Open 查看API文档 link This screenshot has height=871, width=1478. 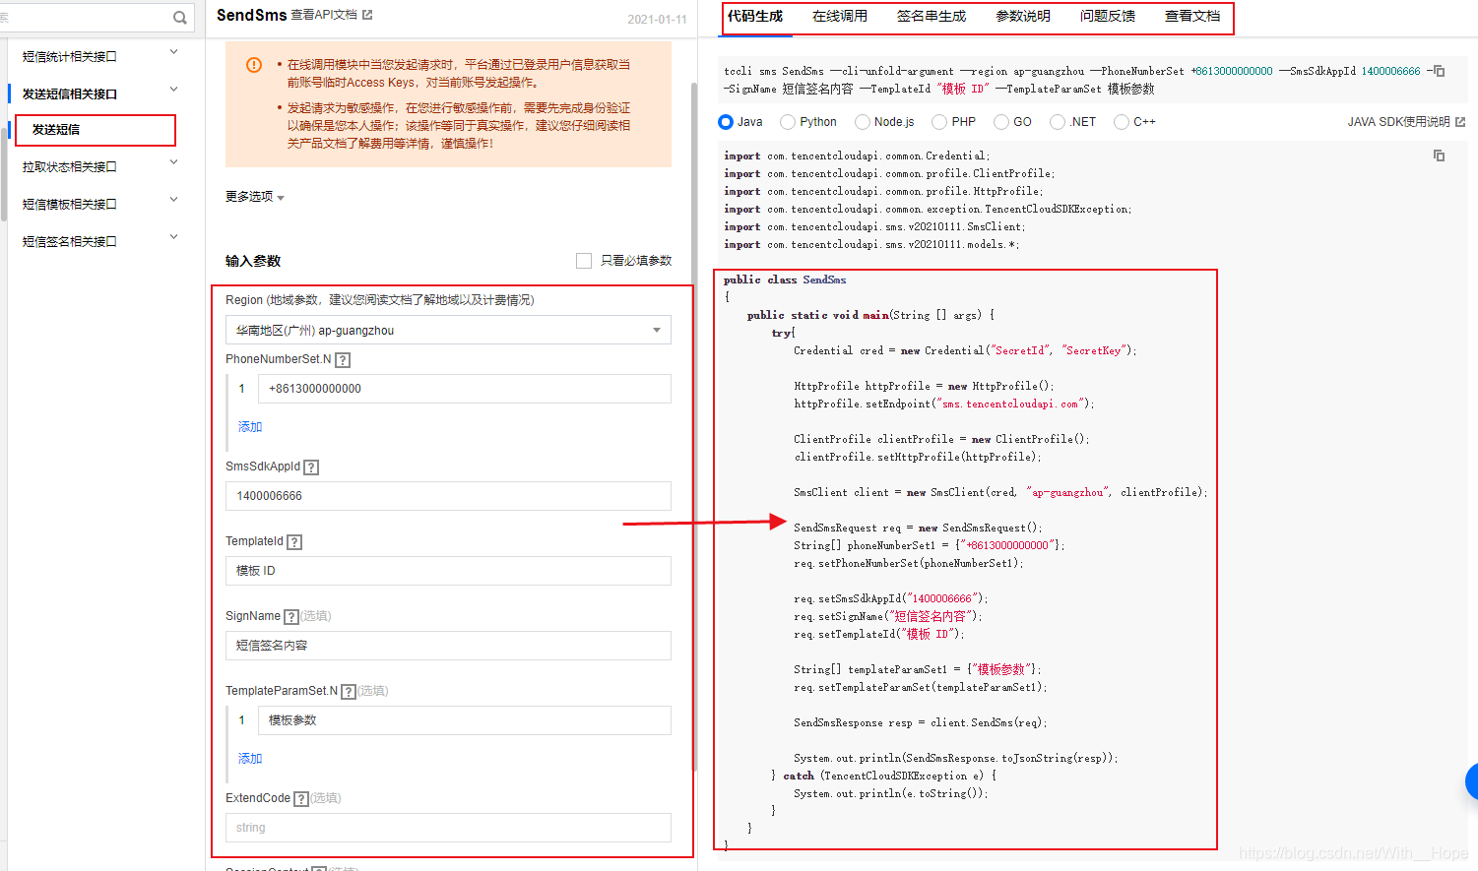coord(324,15)
